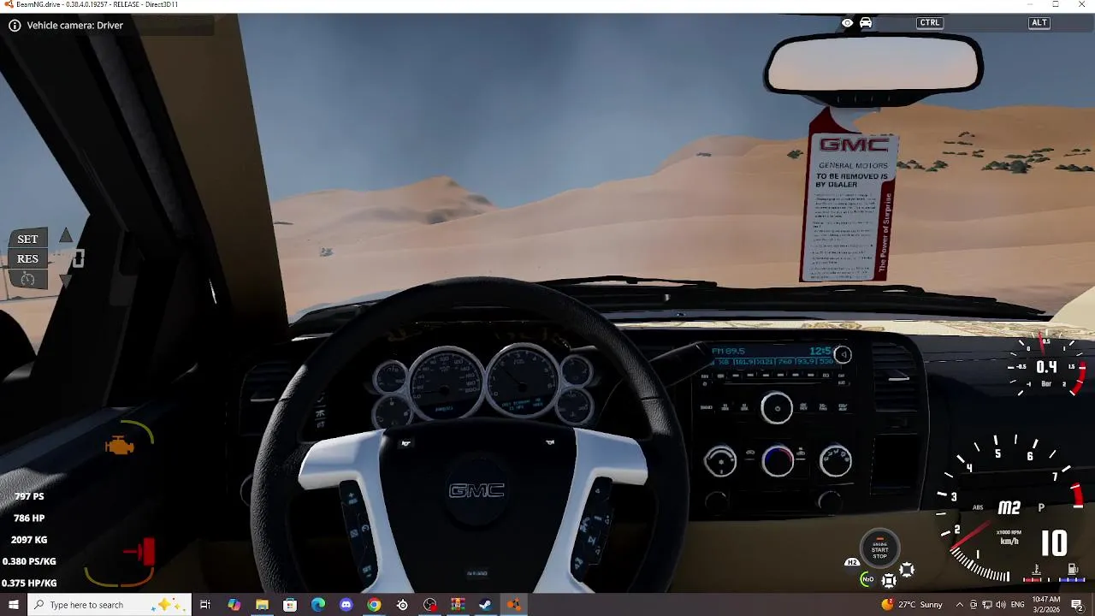
Task: Click the eye camera view icon
Action: tap(847, 23)
